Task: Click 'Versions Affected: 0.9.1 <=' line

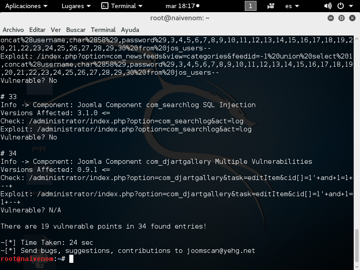Action: (x=55, y=170)
